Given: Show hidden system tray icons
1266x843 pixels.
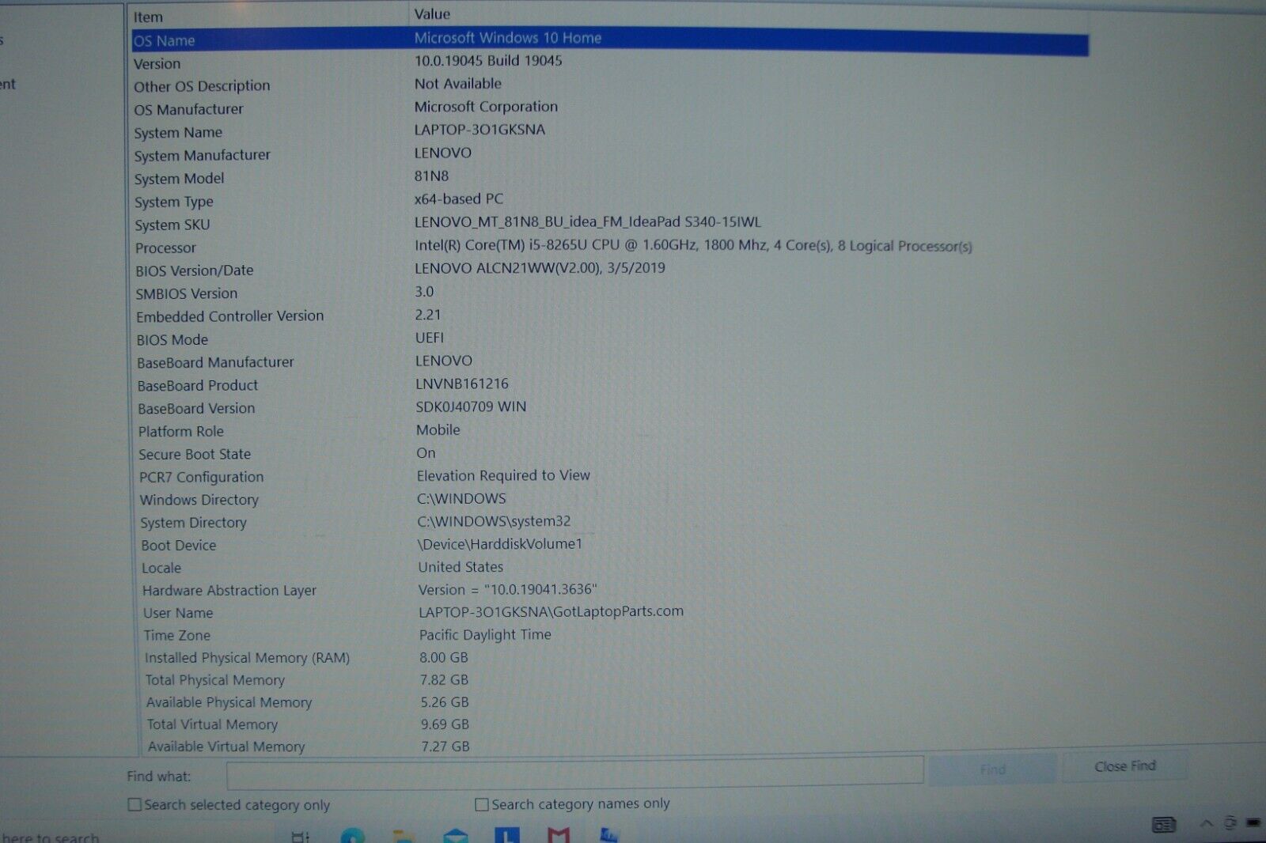Looking at the screenshot, I should [1207, 824].
